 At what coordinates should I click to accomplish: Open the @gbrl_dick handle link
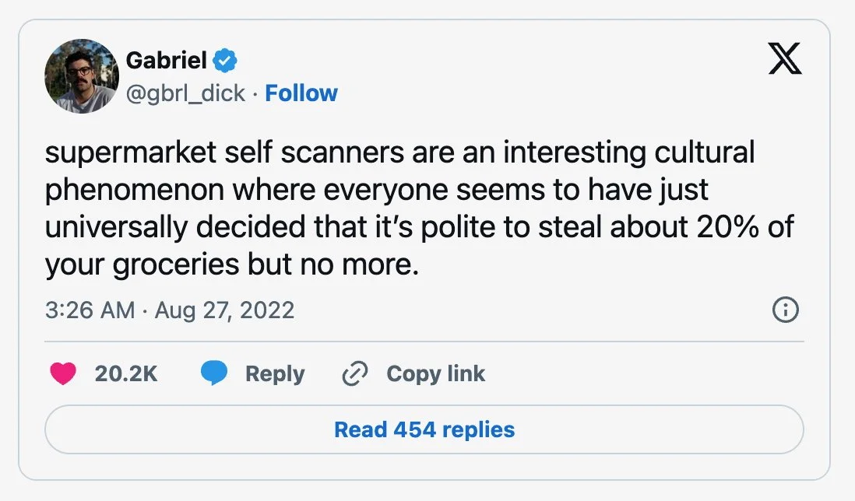[185, 93]
